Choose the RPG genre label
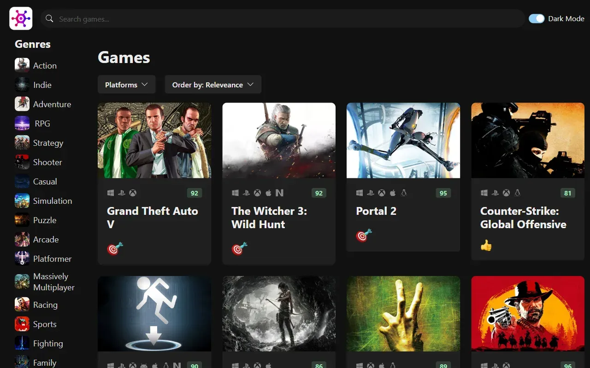The width and height of the screenshot is (590, 368). point(42,124)
